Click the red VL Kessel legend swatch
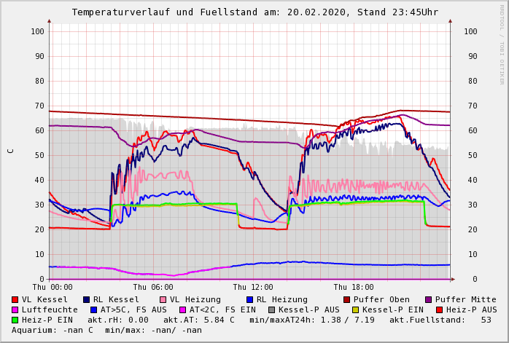The width and height of the screenshot is (509, 343). pyautogui.click(x=15, y=299)
